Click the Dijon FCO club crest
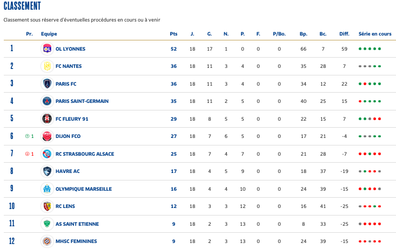 coord(46,136)
